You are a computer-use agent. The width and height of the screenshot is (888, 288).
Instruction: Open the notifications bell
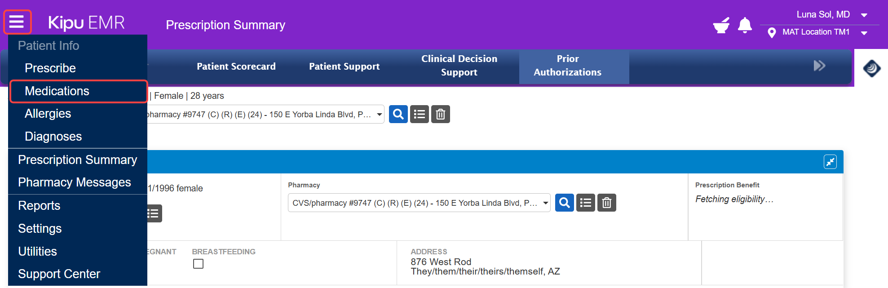pos(745,26)
